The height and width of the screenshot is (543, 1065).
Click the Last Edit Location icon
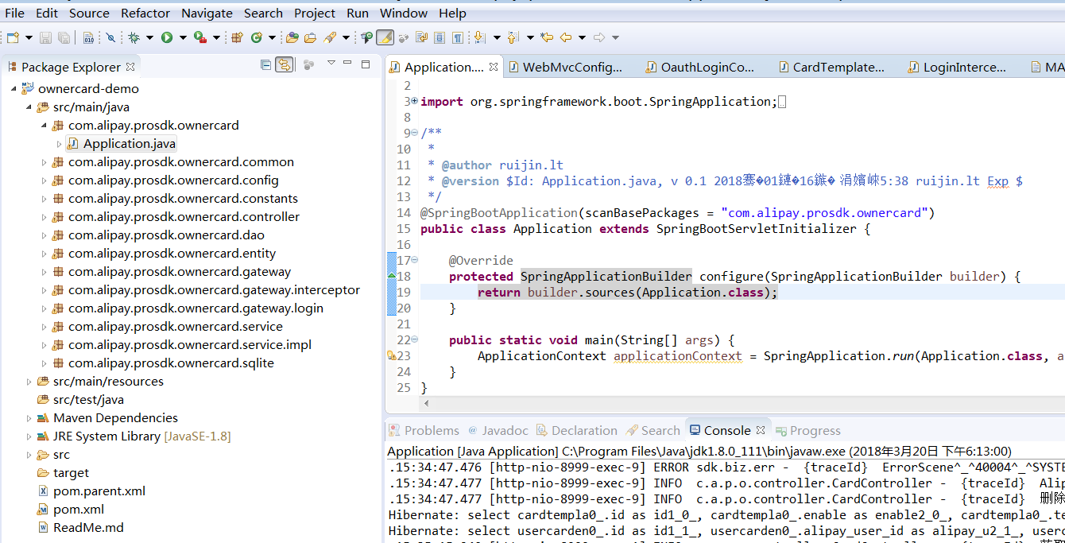tap(547, 37)
